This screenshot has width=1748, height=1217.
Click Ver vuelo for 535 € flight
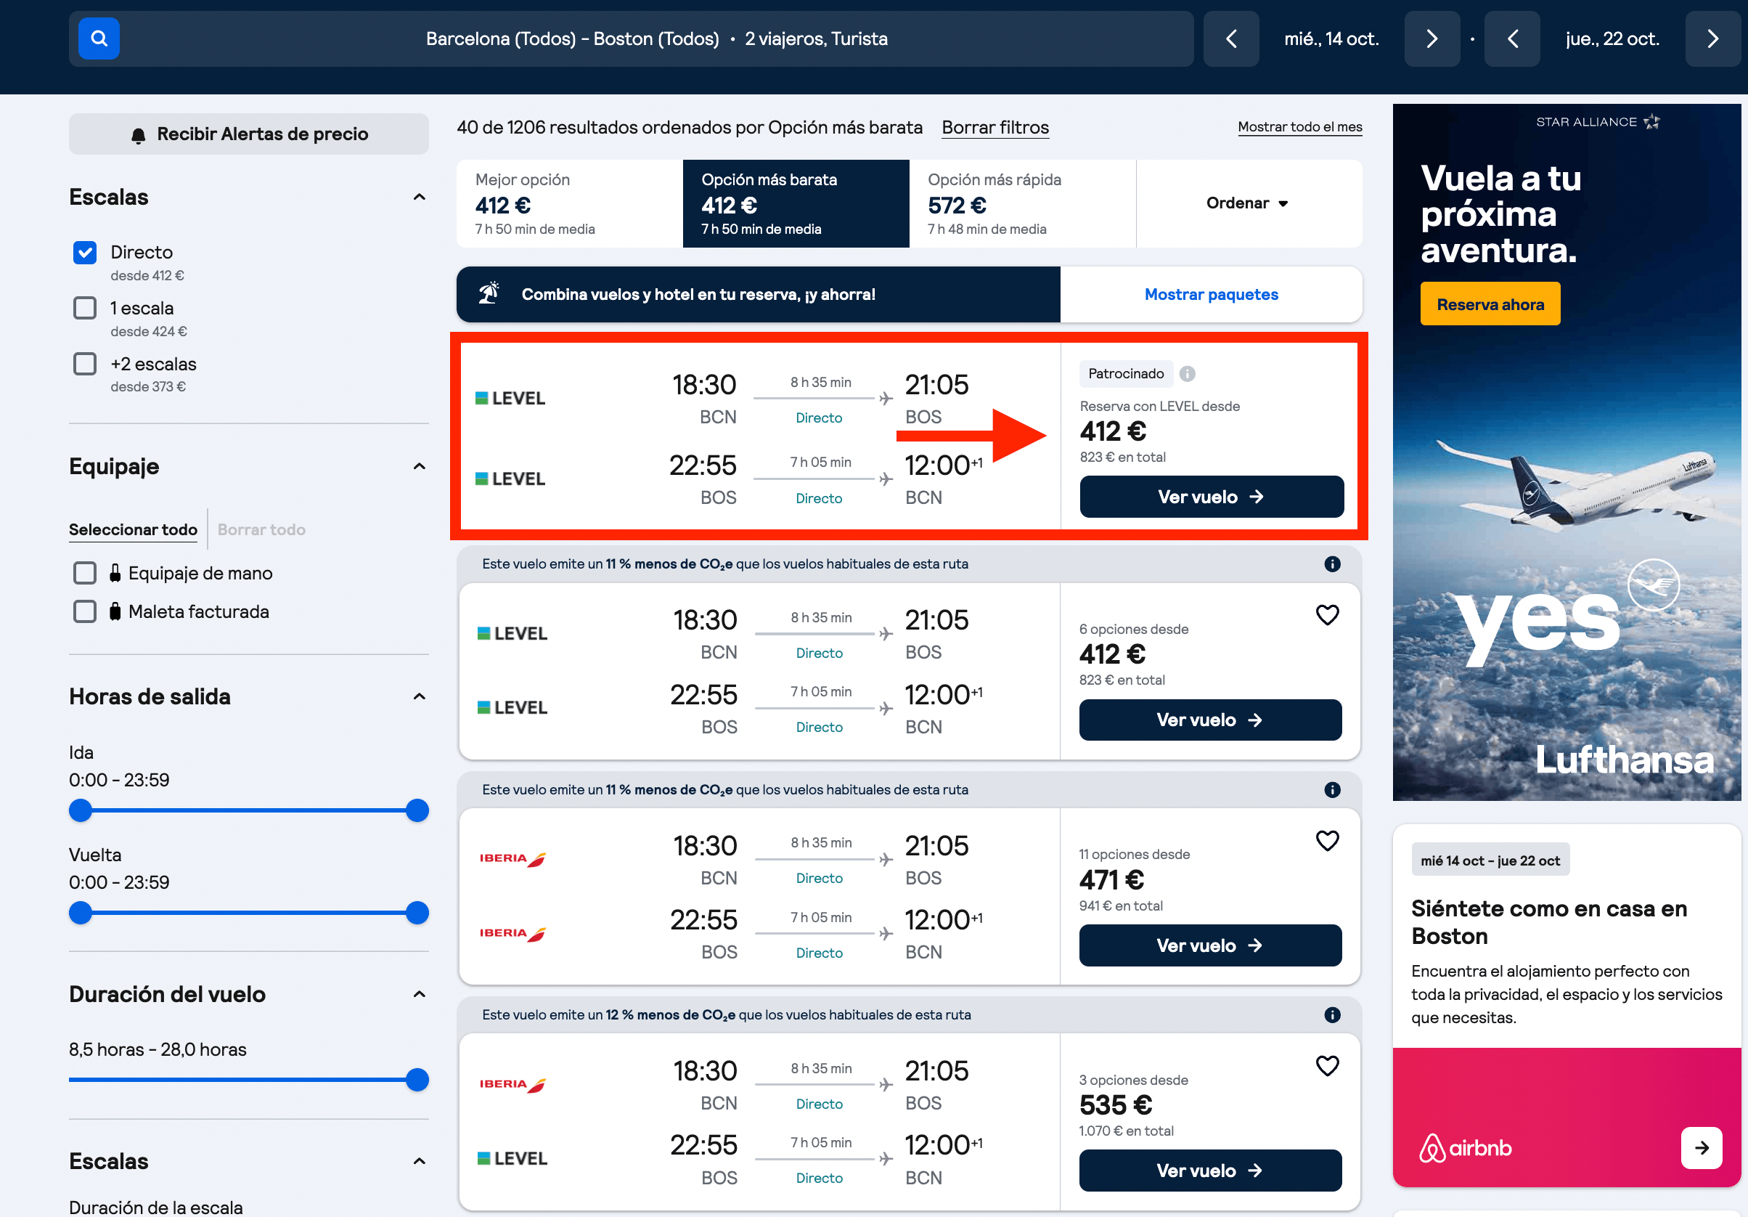[1211, 1171]
